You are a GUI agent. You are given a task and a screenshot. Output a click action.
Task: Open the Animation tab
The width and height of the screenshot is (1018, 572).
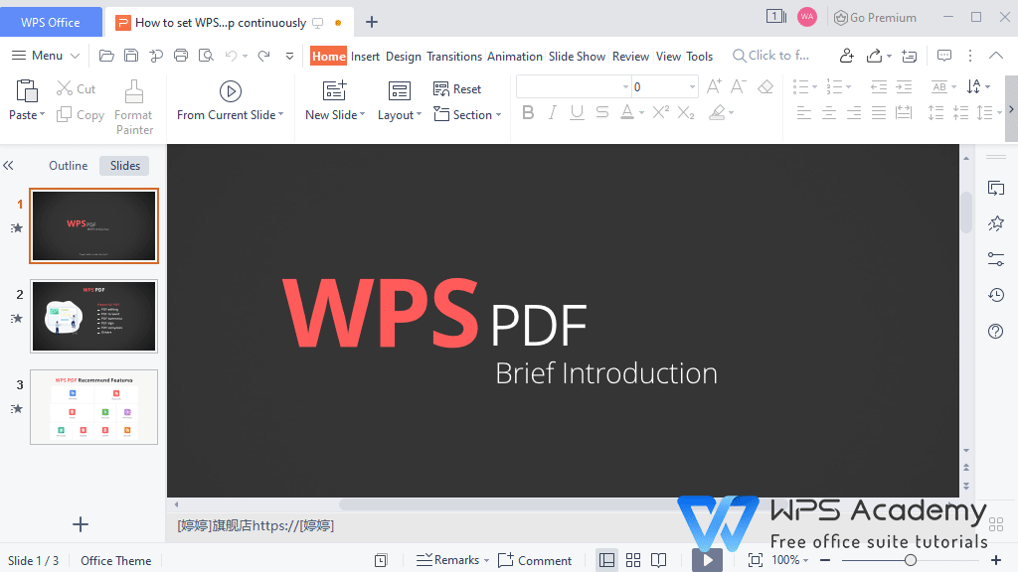pyautogui.click(x=515, y=57)
